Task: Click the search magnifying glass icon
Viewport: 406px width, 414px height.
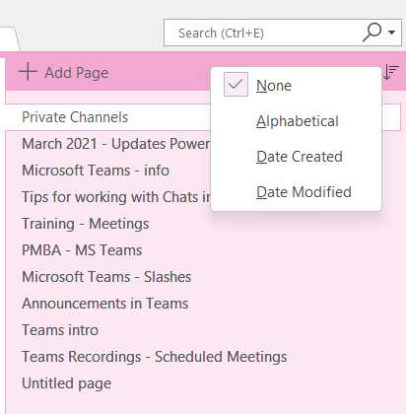Action: click(372, 33)
